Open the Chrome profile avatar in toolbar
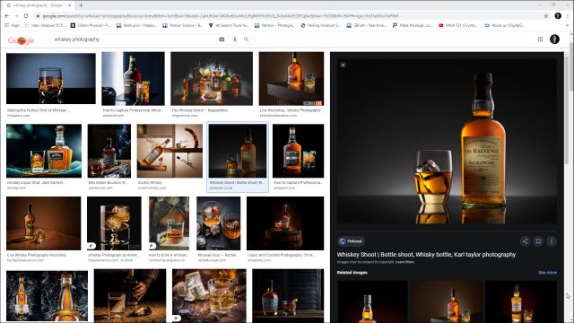The width and height of the screenshot is (574, 323). click(x=558, y=16)
